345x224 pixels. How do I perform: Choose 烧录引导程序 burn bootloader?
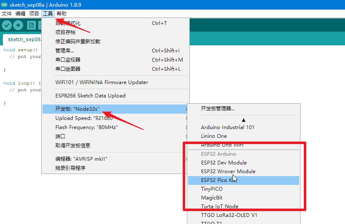115,168
